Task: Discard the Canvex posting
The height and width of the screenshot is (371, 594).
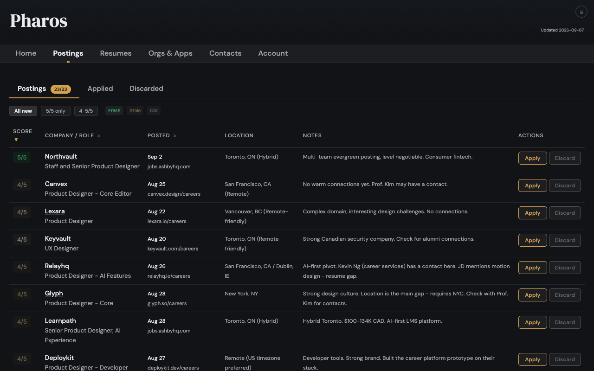Action: click(565, 185)
